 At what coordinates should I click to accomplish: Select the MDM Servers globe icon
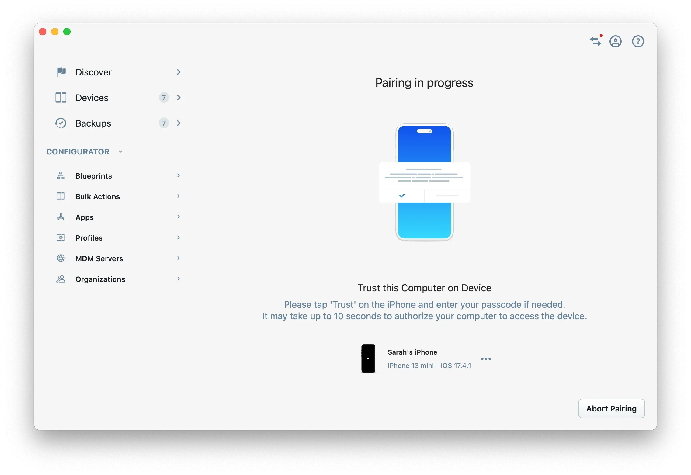(x=61, y=258)
